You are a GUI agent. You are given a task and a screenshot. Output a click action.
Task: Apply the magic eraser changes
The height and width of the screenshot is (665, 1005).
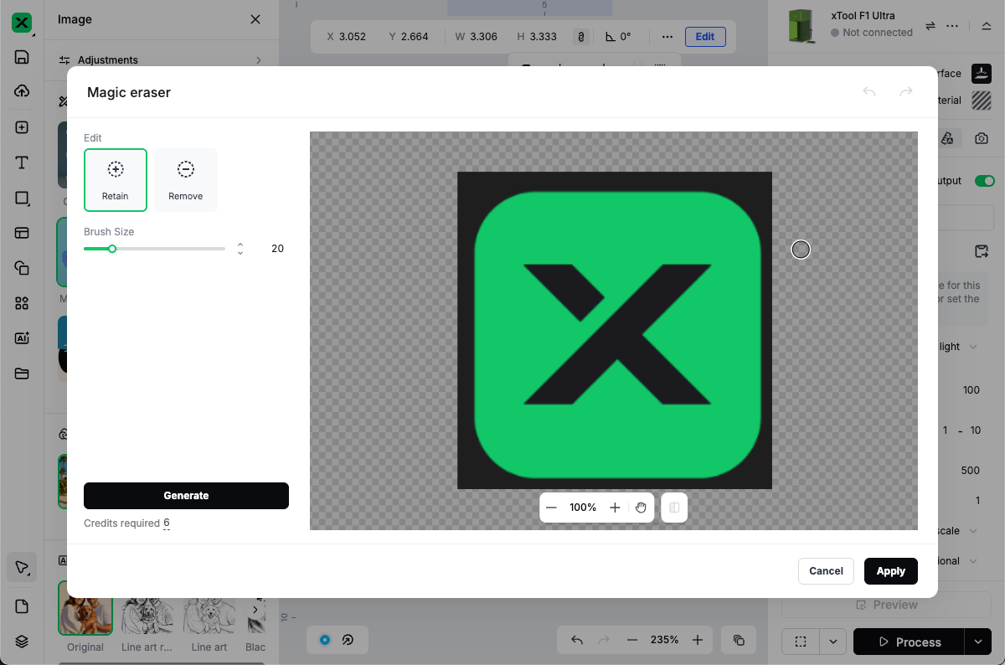coord(890,571)
